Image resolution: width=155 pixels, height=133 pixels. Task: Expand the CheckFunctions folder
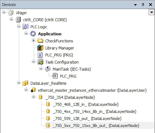[x=34, y=40]
